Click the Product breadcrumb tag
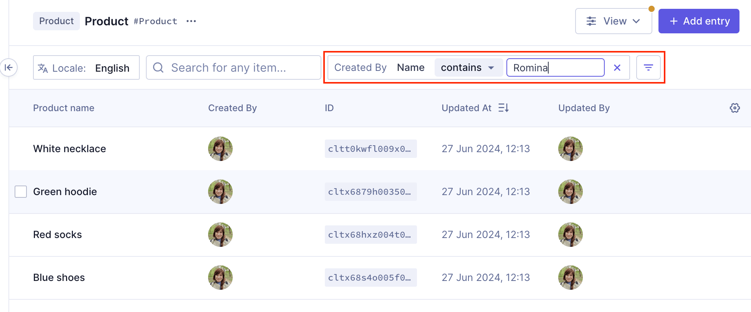This screenshot has height=312, width=751. [56, 21]
